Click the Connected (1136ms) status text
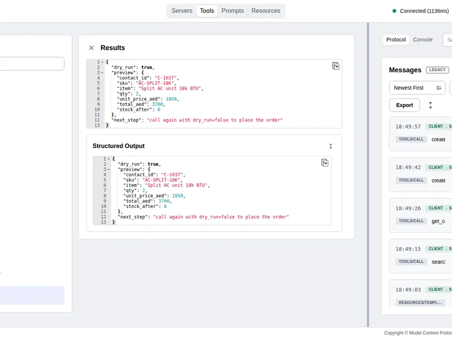The image size is (452, 339). pos(424,11)
